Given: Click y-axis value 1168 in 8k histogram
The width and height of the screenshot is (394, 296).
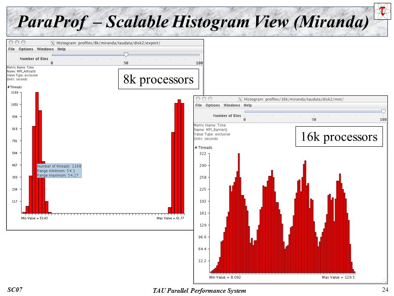Looking at the screenshot, I should [x=15, y=92].
